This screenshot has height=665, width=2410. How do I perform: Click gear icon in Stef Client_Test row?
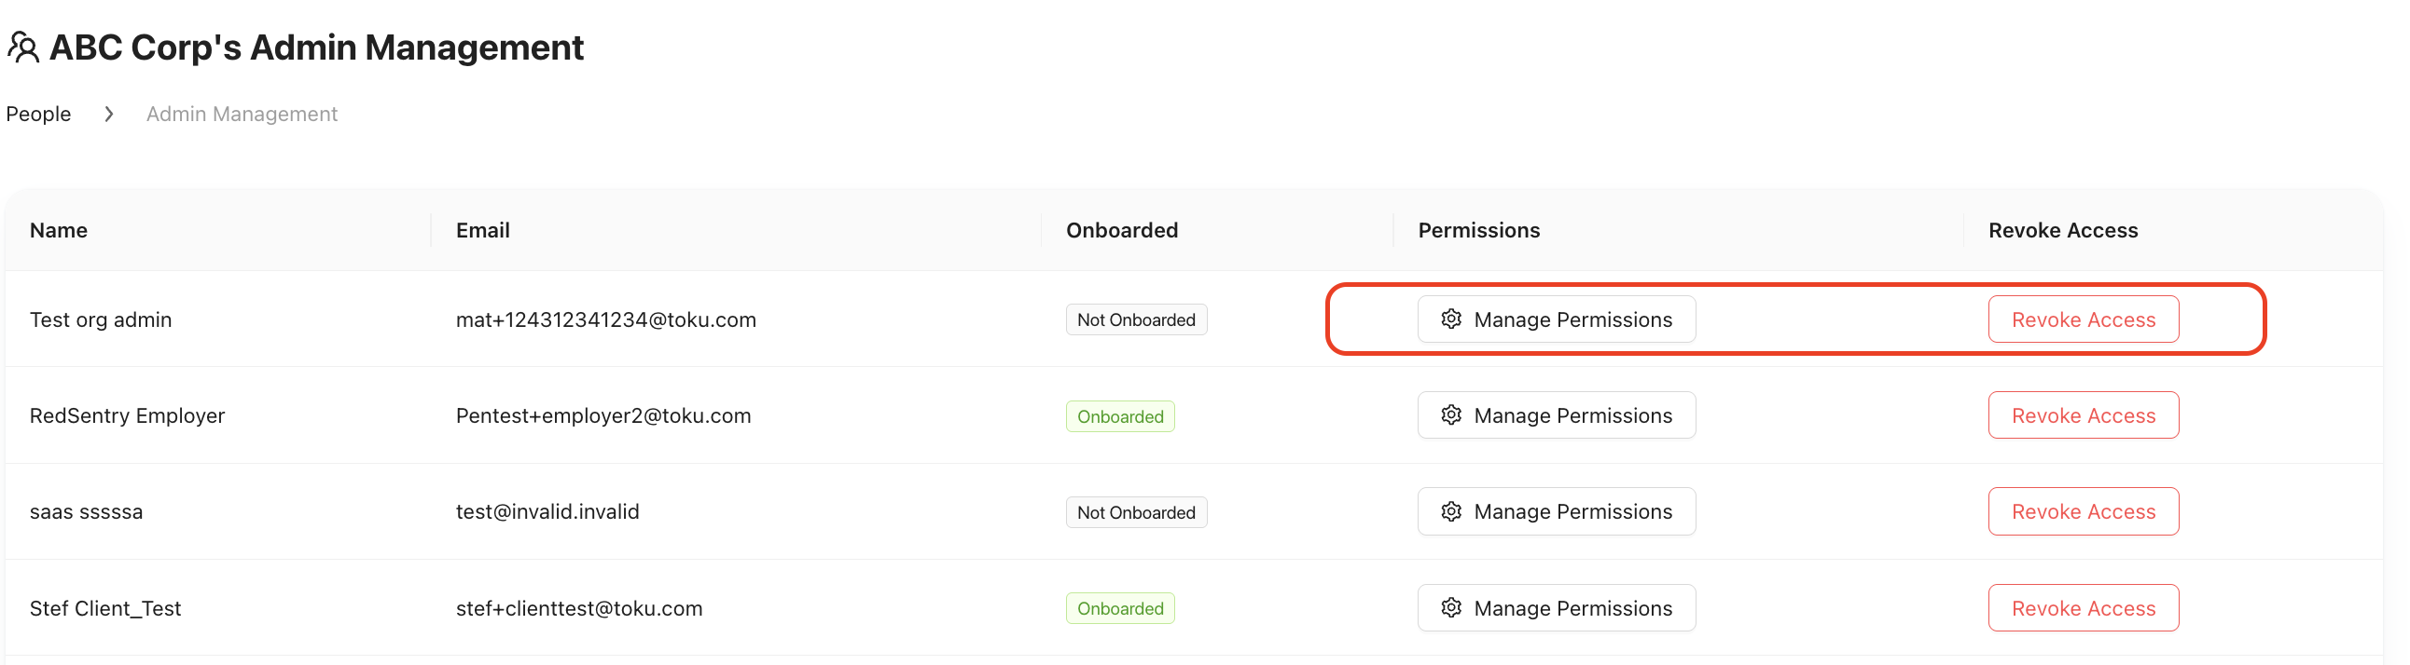(x=1451, y=608)
